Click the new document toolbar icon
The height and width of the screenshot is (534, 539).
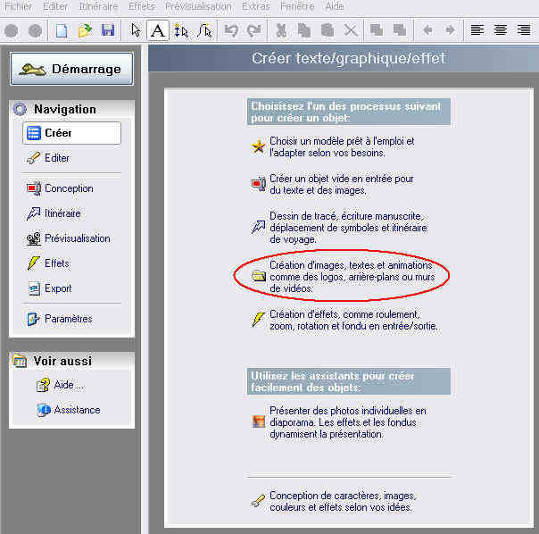click(62, 30)
